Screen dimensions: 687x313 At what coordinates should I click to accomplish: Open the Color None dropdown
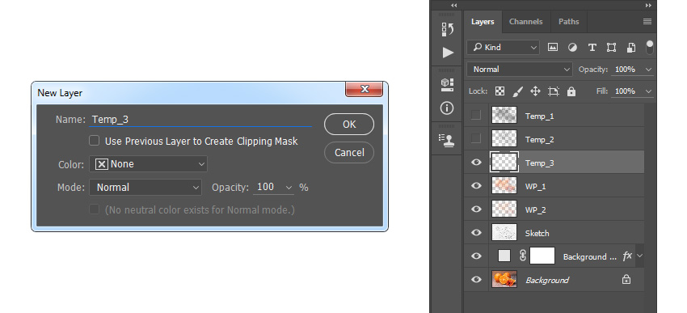(x=148, y=164)
